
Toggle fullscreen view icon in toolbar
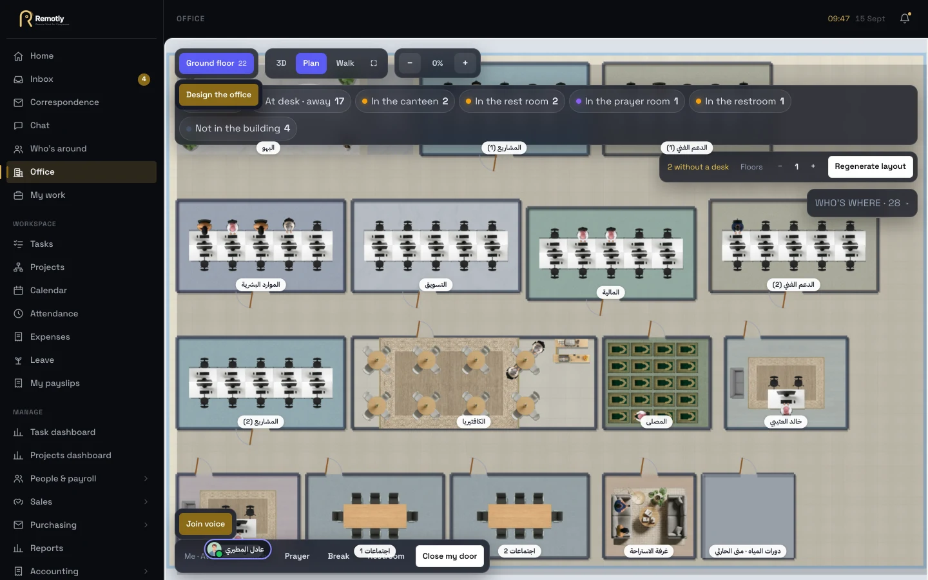(374, 63)
